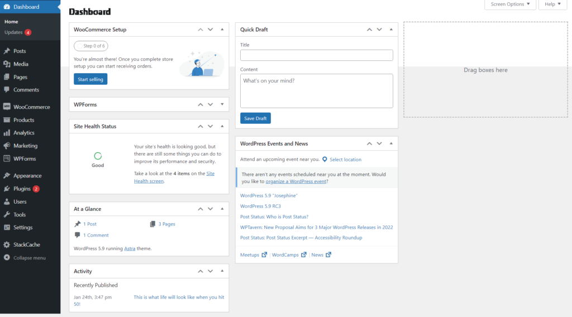Collapse the Quick Draft panel

(x=391, y=30)
